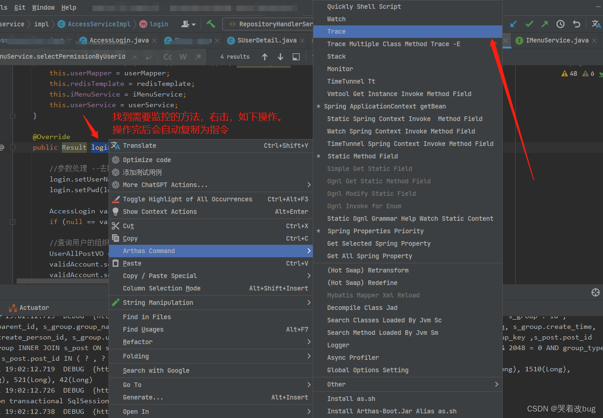
Task: Collapse the login method fold marker in gutter
Action: 12,147
